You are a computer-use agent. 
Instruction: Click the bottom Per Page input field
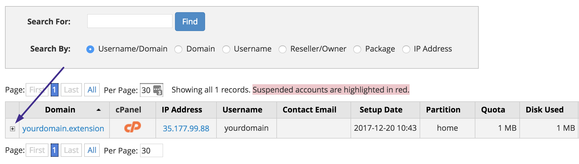pyautogui.click(x=151, y=150)
